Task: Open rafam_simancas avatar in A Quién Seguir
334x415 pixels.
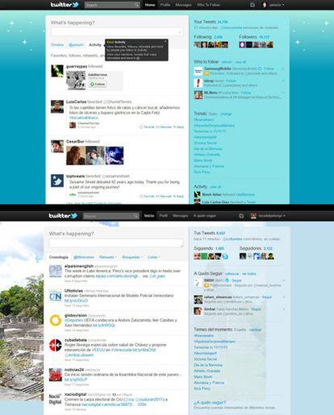Action: pyautogui.click(x=198, y=300)
